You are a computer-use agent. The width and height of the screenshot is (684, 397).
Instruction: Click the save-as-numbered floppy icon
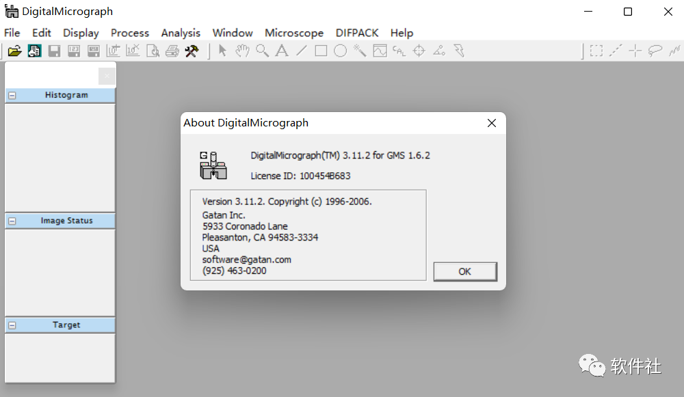(x=74, y=51)
